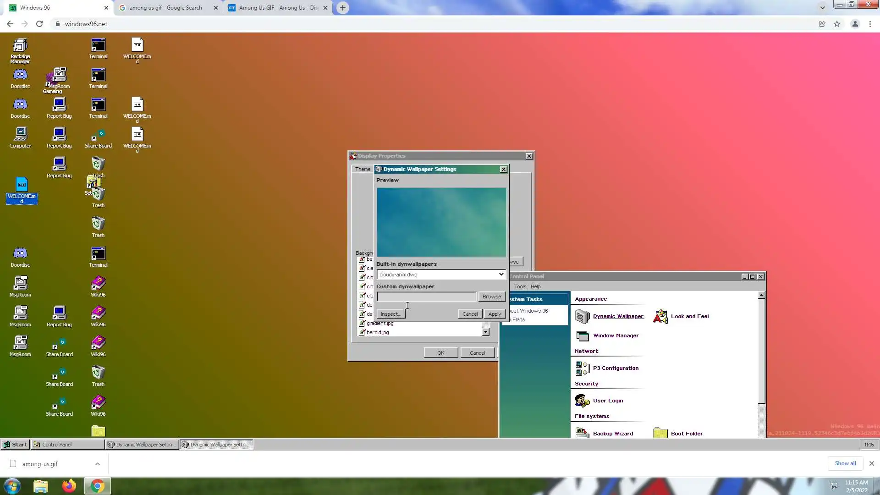Open the Computer desktop icon
The width and height of the screenshot is (880, 495).
[x=20, y=134]
